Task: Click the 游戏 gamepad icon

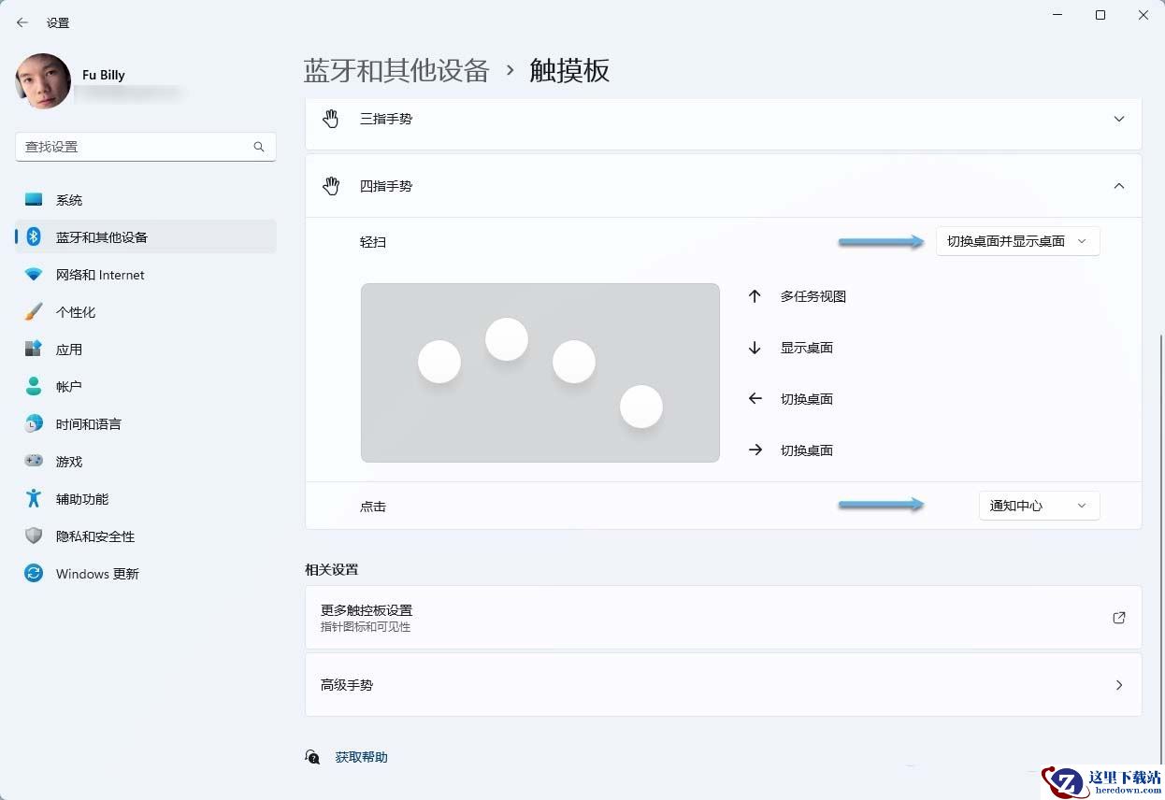Action: coord(34,462)
